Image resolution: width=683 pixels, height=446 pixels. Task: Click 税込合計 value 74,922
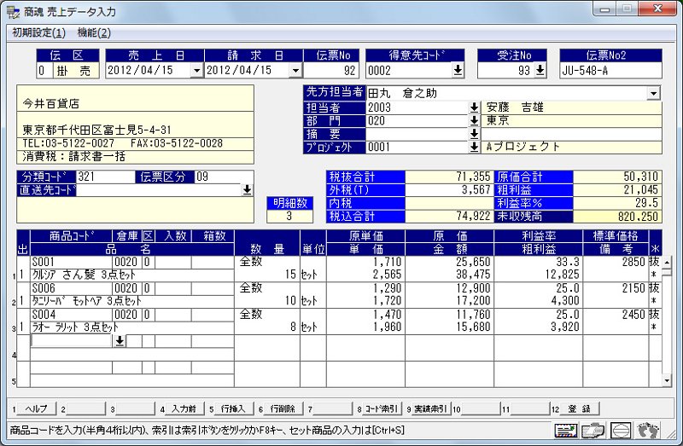coord(449,217)
